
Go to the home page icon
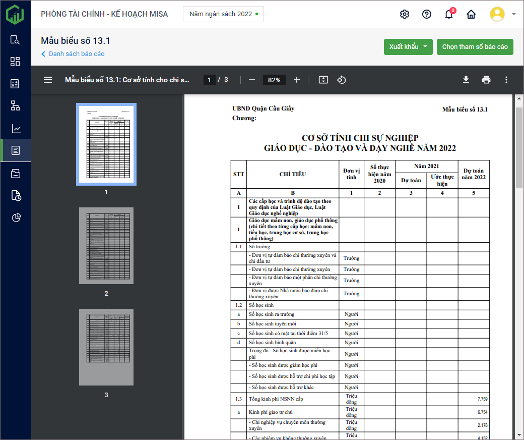(x=471, y=14)
